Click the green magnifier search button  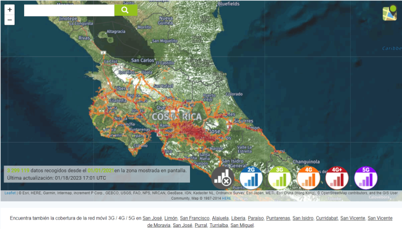click(x=126, y=10)
